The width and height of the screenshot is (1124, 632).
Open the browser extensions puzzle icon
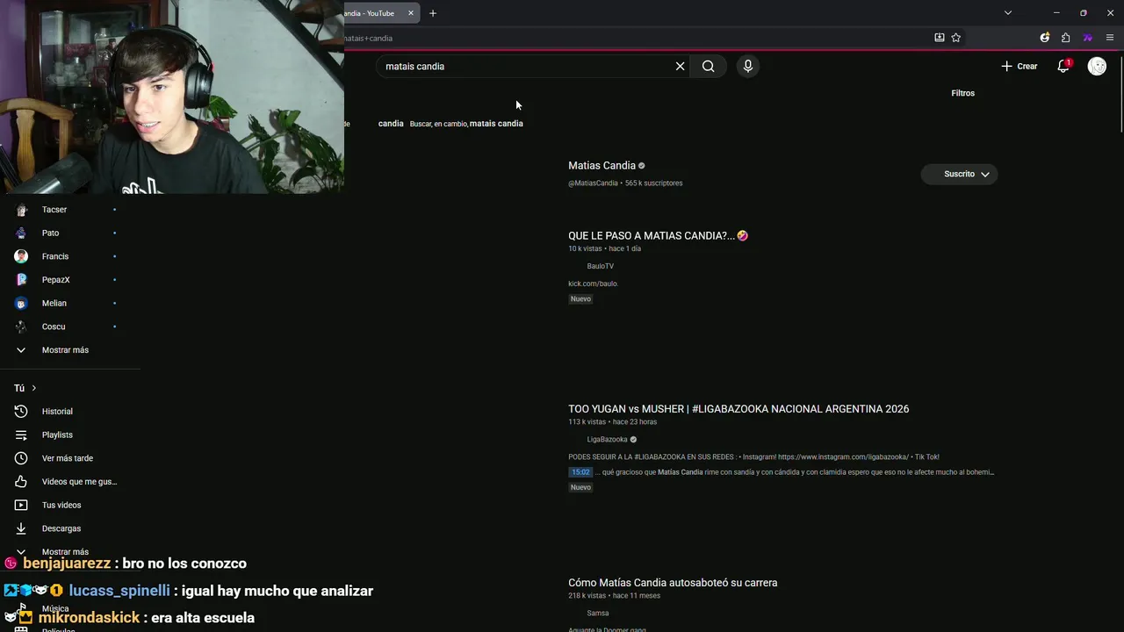click(1066, 38)
